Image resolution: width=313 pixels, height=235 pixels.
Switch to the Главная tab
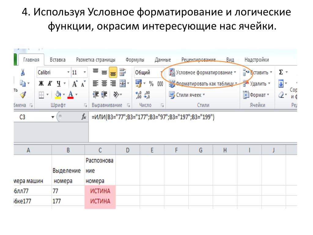coord(31,60)
